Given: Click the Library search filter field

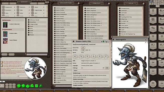Looking at the screenshot, I should coord(37,54).
